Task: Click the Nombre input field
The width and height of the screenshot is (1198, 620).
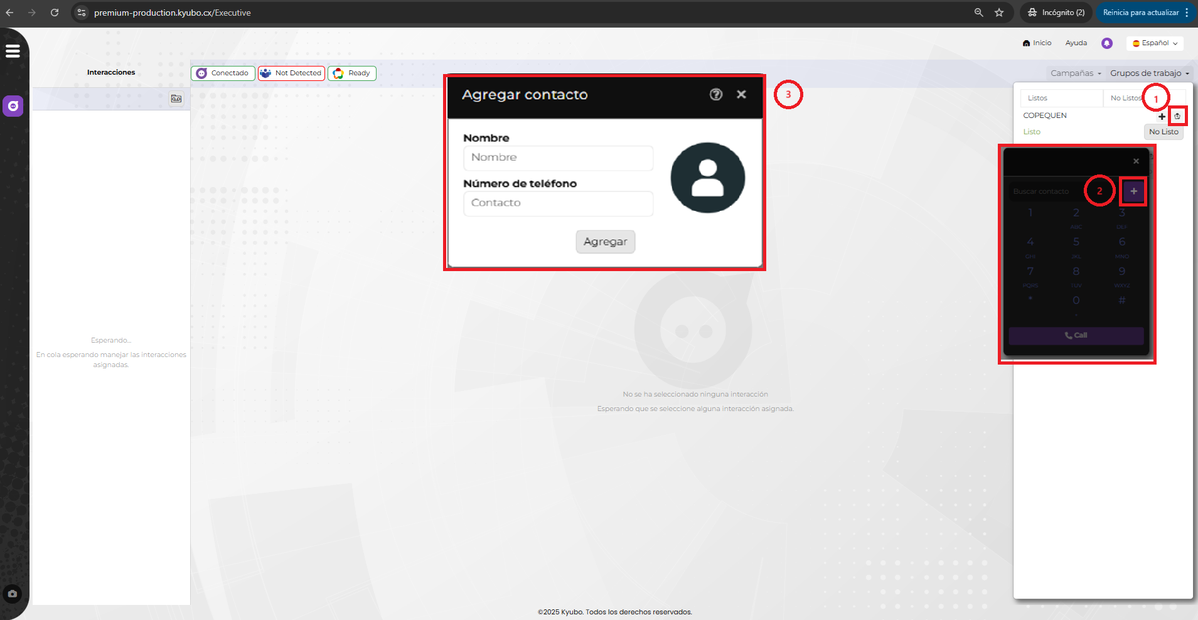Action: coord(558,158)
